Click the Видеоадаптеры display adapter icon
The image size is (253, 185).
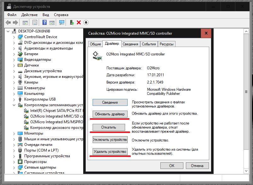pyautogui.click(x=20, y=60)
